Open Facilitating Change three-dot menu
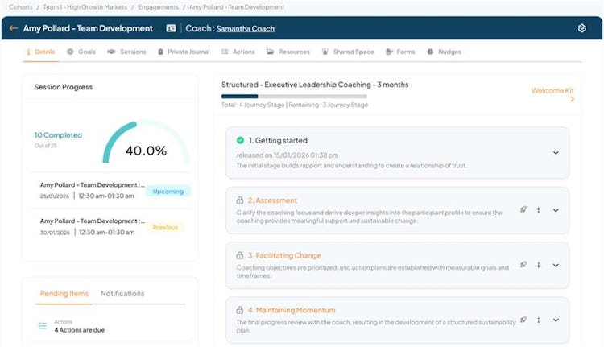This screenshot has height=347, width=604. click(539, 264)
